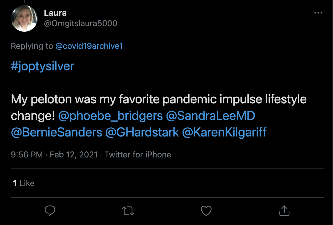Open the @Omgitslaura5000 handle
The height and width of the screenshot is (225, 333).
click(x=81, y=23)
